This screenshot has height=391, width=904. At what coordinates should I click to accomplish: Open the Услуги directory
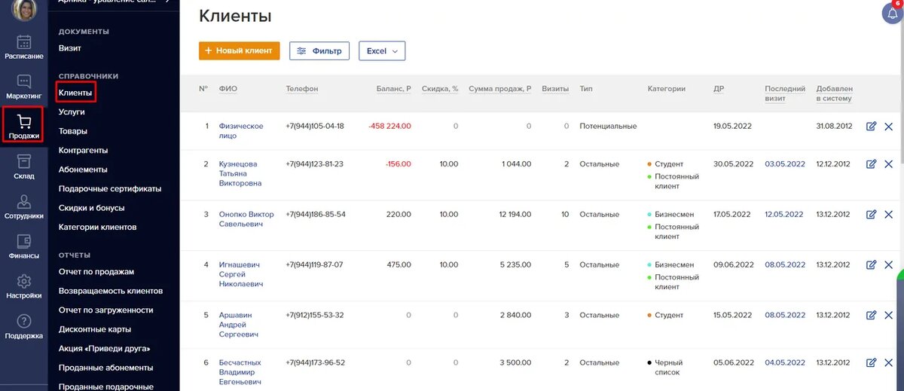(x=72, y=111)
